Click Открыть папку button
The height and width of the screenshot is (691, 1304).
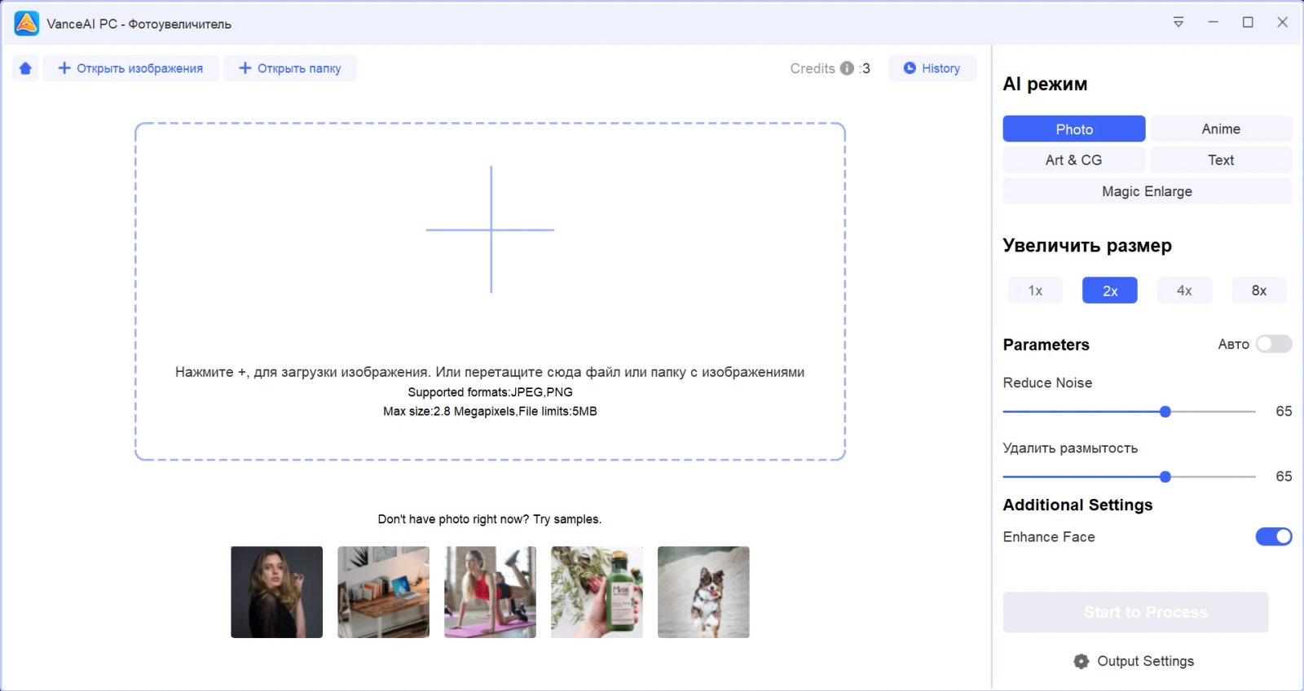[x=290, y=68]
